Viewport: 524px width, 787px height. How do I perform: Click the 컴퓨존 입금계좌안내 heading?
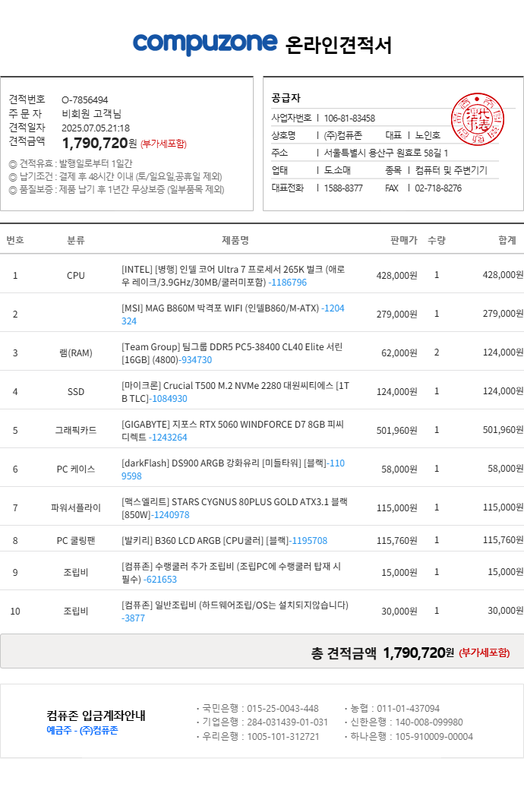click(x=96, y=716)
